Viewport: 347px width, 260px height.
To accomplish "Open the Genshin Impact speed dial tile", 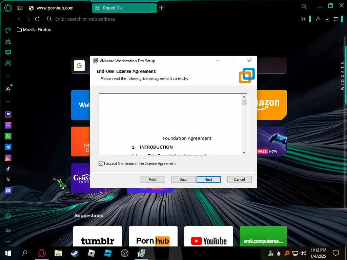I will click(81, 178).
